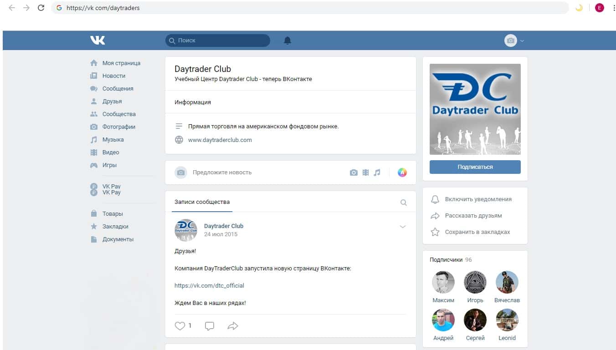The height and width of the screenshot is (350, 616).
Task: Share the post with arrow icon
Action: pyautogui.click(x=233, y=326)
